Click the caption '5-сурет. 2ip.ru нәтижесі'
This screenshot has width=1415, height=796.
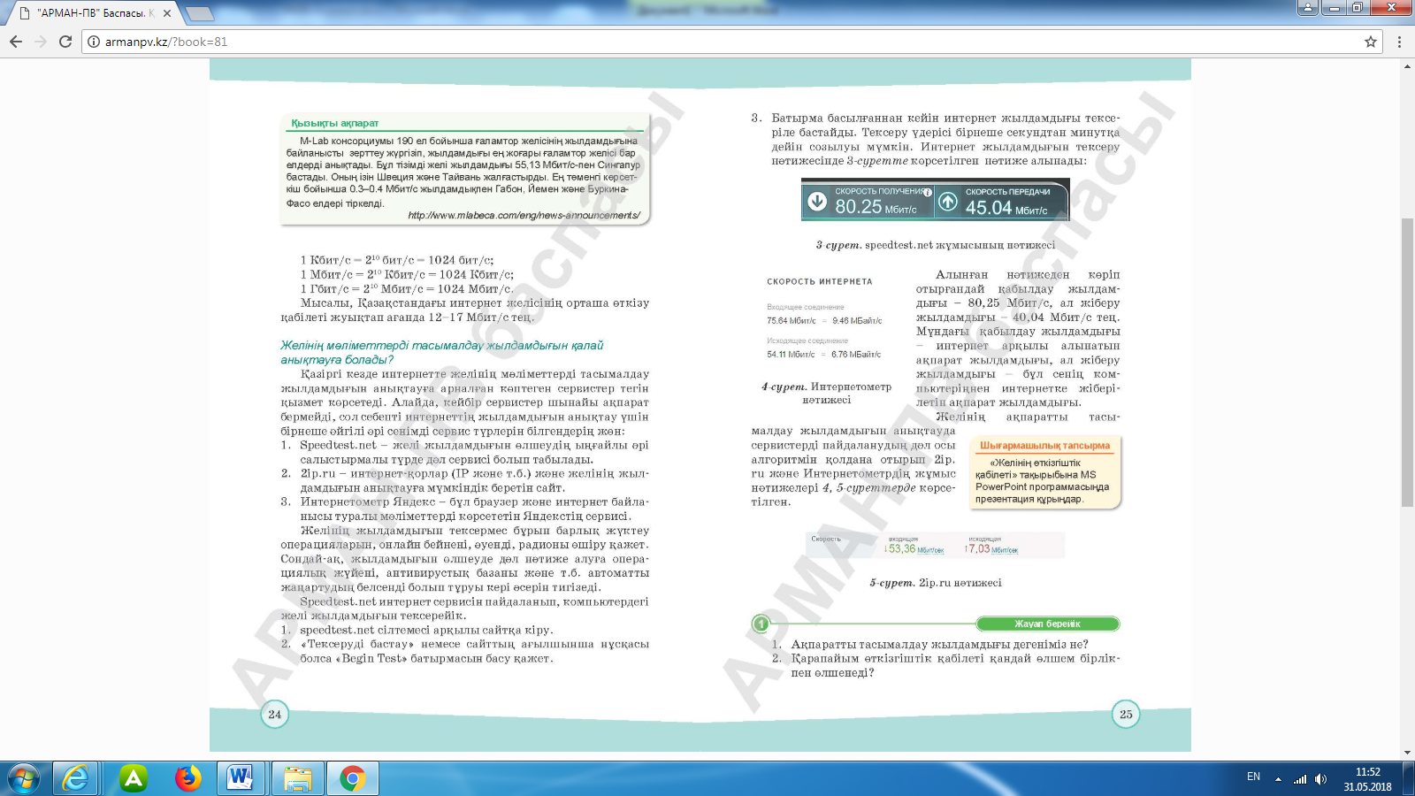pos(936,583)
